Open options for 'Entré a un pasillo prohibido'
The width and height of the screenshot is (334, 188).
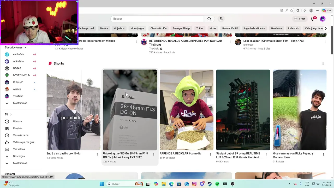tap(97, 155)
